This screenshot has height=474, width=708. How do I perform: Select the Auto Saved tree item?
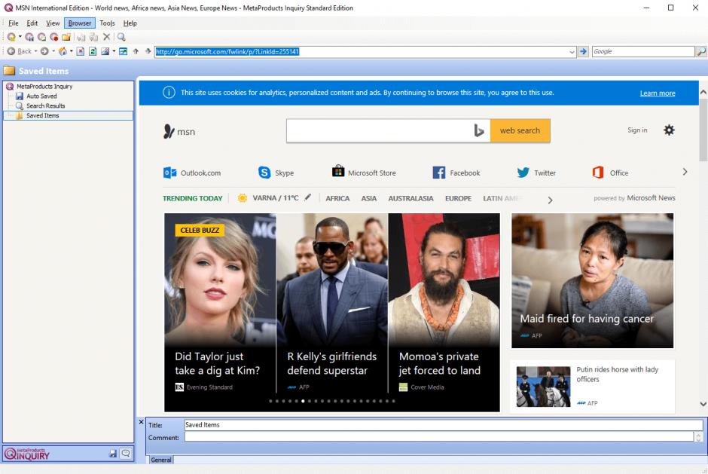(x=41, y=96)
